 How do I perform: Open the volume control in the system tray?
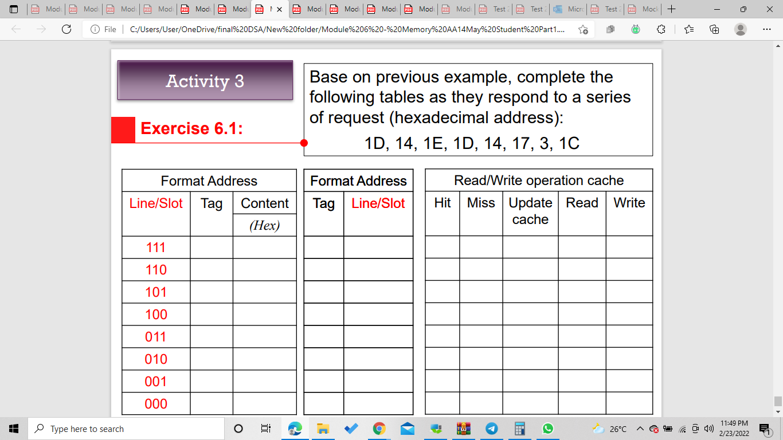(708, 429)
